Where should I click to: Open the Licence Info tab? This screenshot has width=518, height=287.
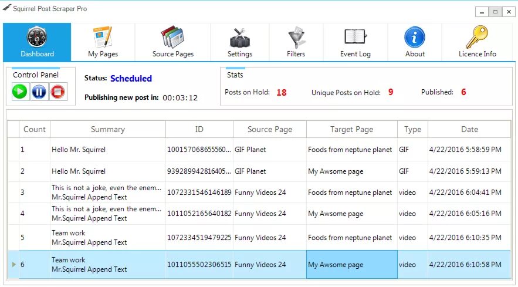point(478,42)
